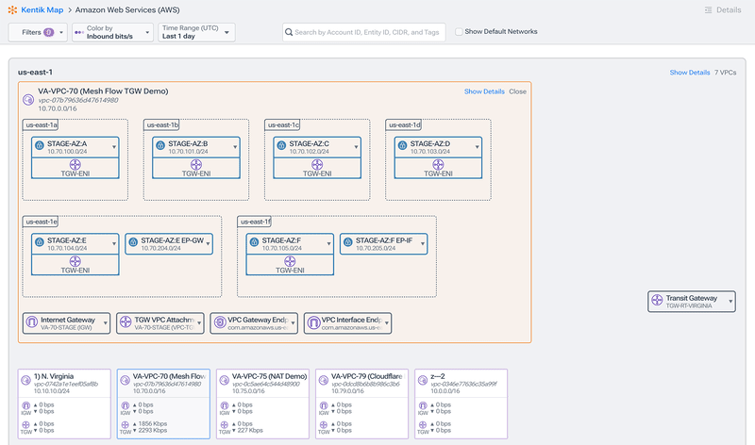The width and height of the screenshot is (755, 445).
Task: Expand the Internet Gateway dropdown arrow
Action: (x=105, y=322)
